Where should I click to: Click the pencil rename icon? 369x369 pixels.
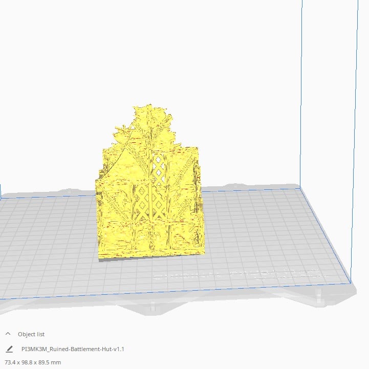point(9,349)
